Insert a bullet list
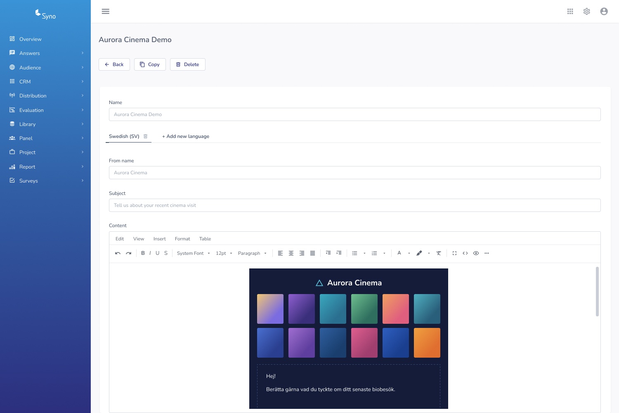The width and height of the screenshot is (619, 413). pyautogui.click(x=354, y=253)
